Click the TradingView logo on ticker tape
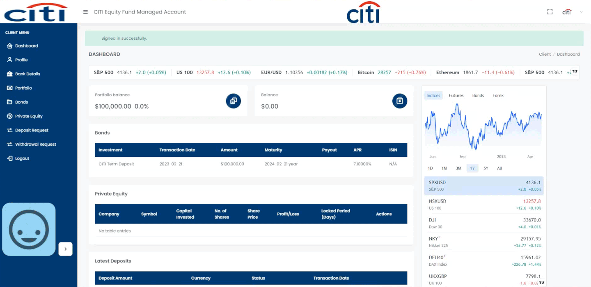The width and height of the screenshot is (591, 287). click(x=575, y=72)
